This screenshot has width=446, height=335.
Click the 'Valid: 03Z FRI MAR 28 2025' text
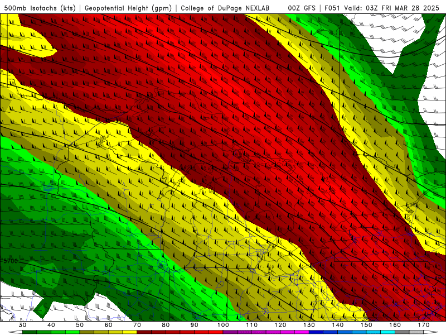pyautogui.click(x=391, y=8)
